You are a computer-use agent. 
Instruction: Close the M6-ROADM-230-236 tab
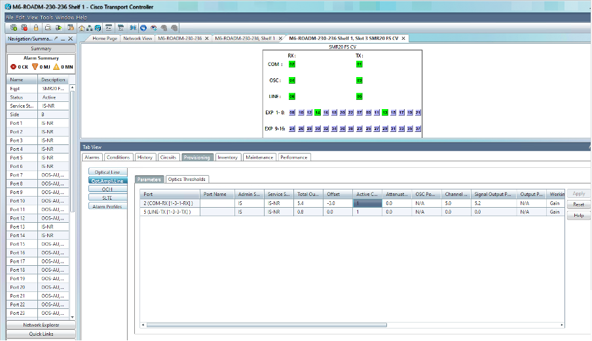point(206,39)
